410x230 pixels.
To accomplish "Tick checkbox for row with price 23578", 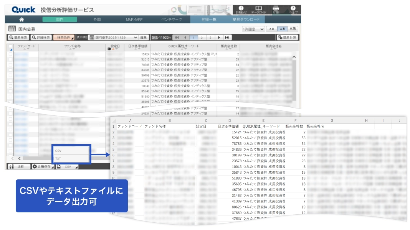I will [10, 80].
